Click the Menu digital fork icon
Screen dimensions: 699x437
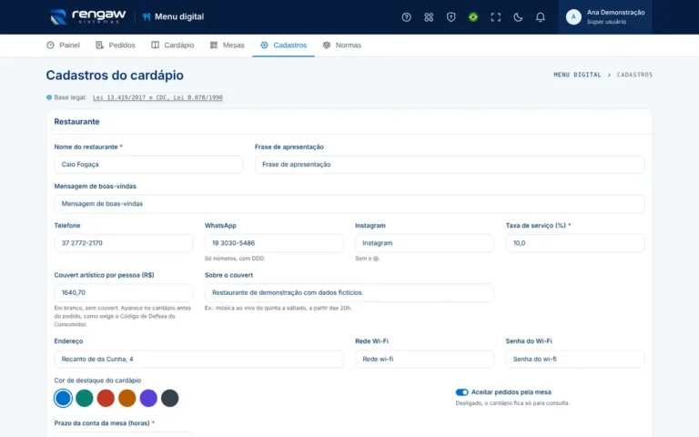click(x=147, y=17)
